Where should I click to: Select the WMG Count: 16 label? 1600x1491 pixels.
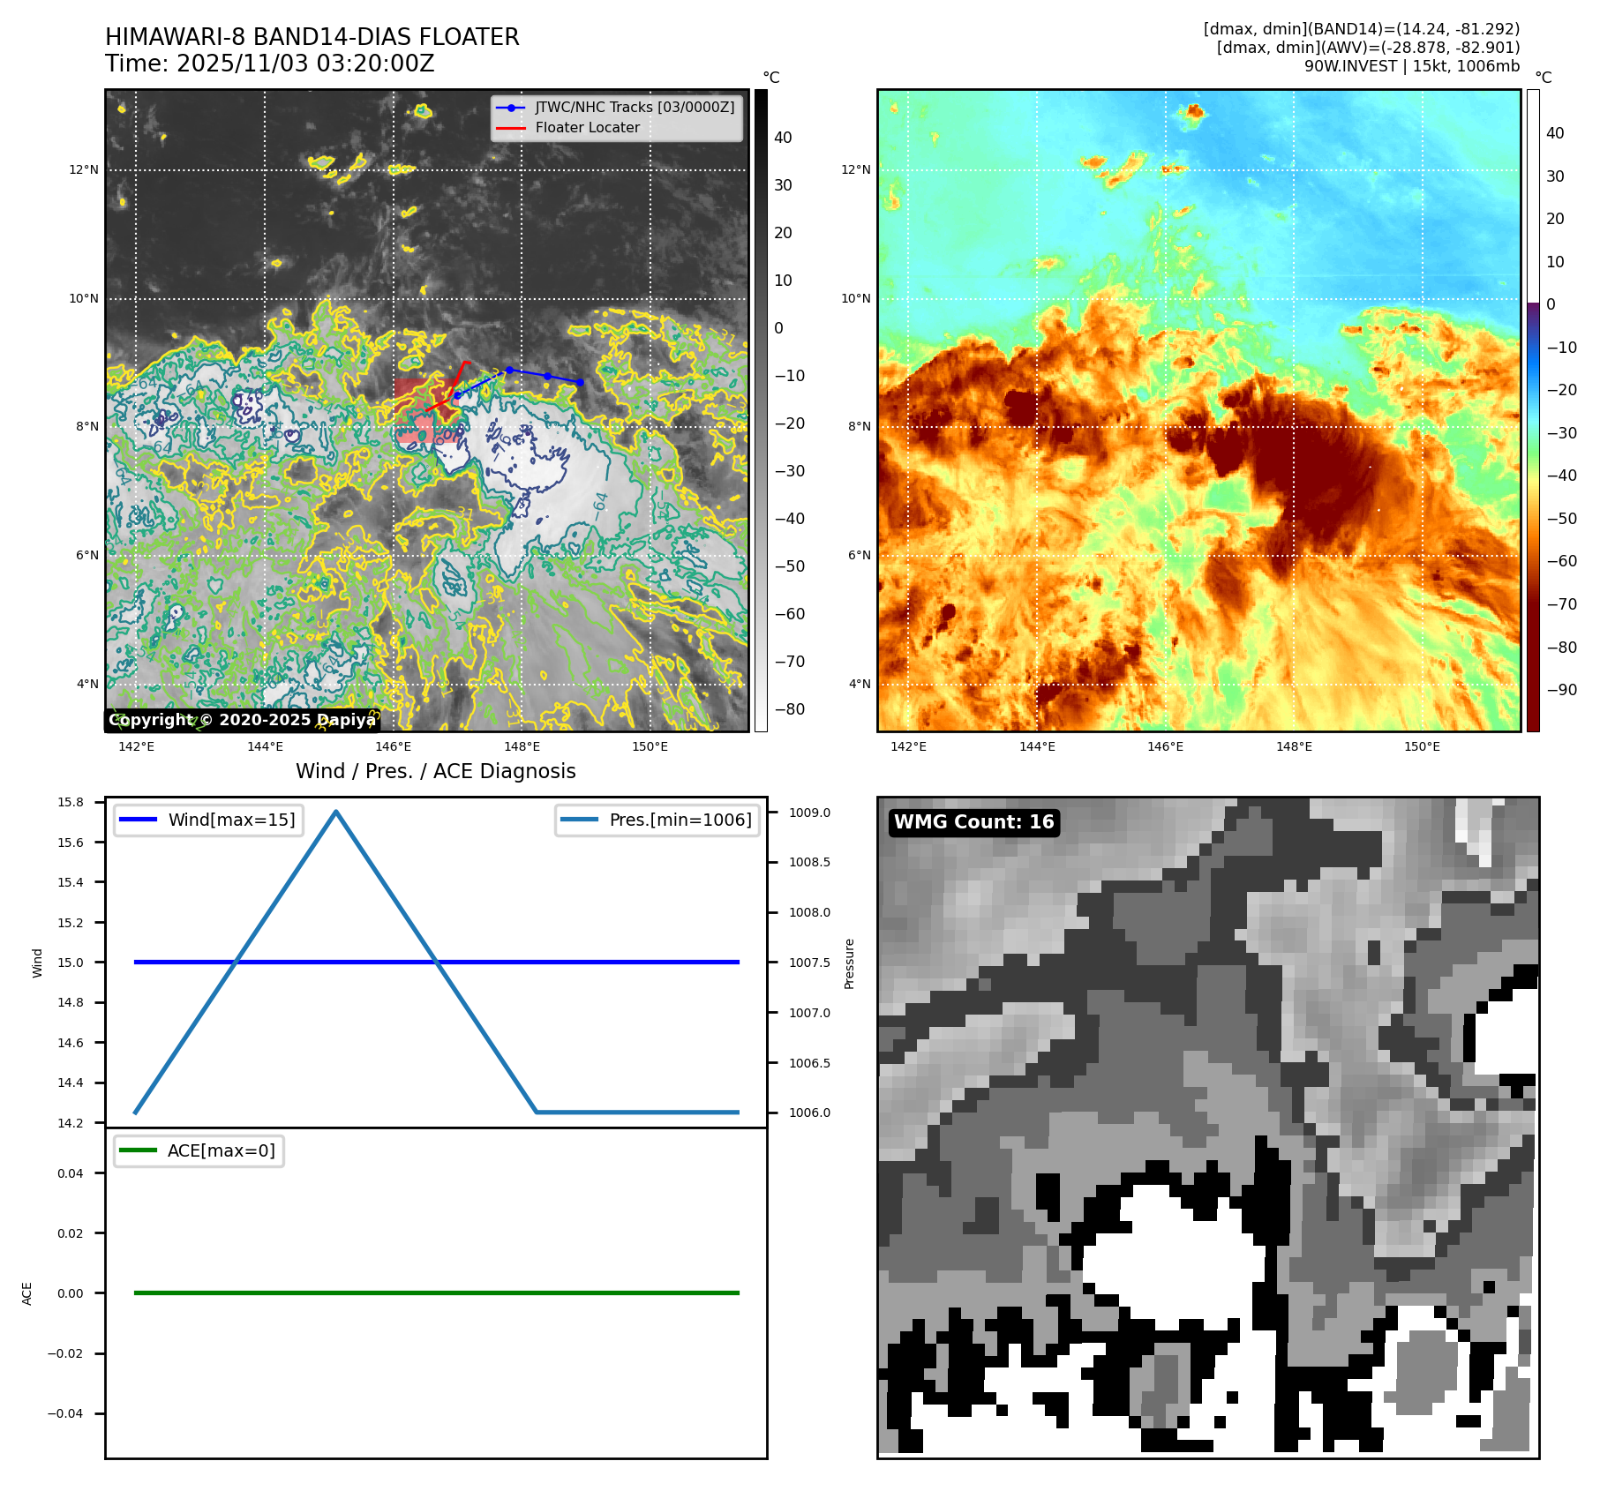(973, 822)
